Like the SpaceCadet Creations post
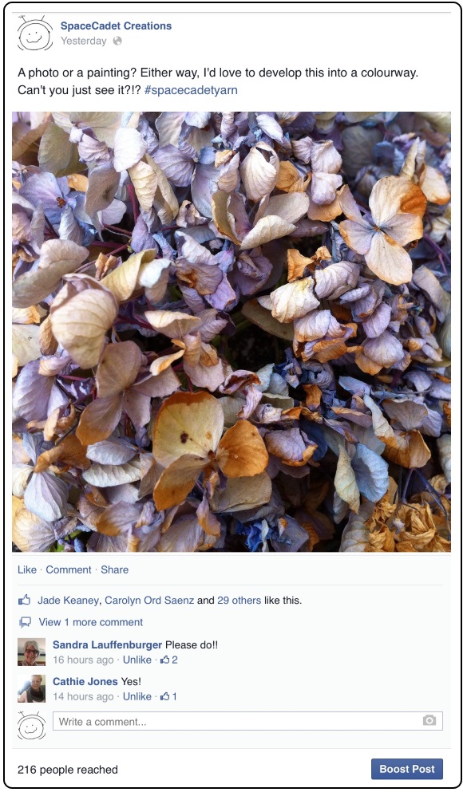The height and width of the screenshot is (792, 463). [27, 569]
